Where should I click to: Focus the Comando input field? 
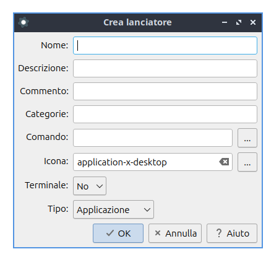pyautogui.click(x=153, y=138)
